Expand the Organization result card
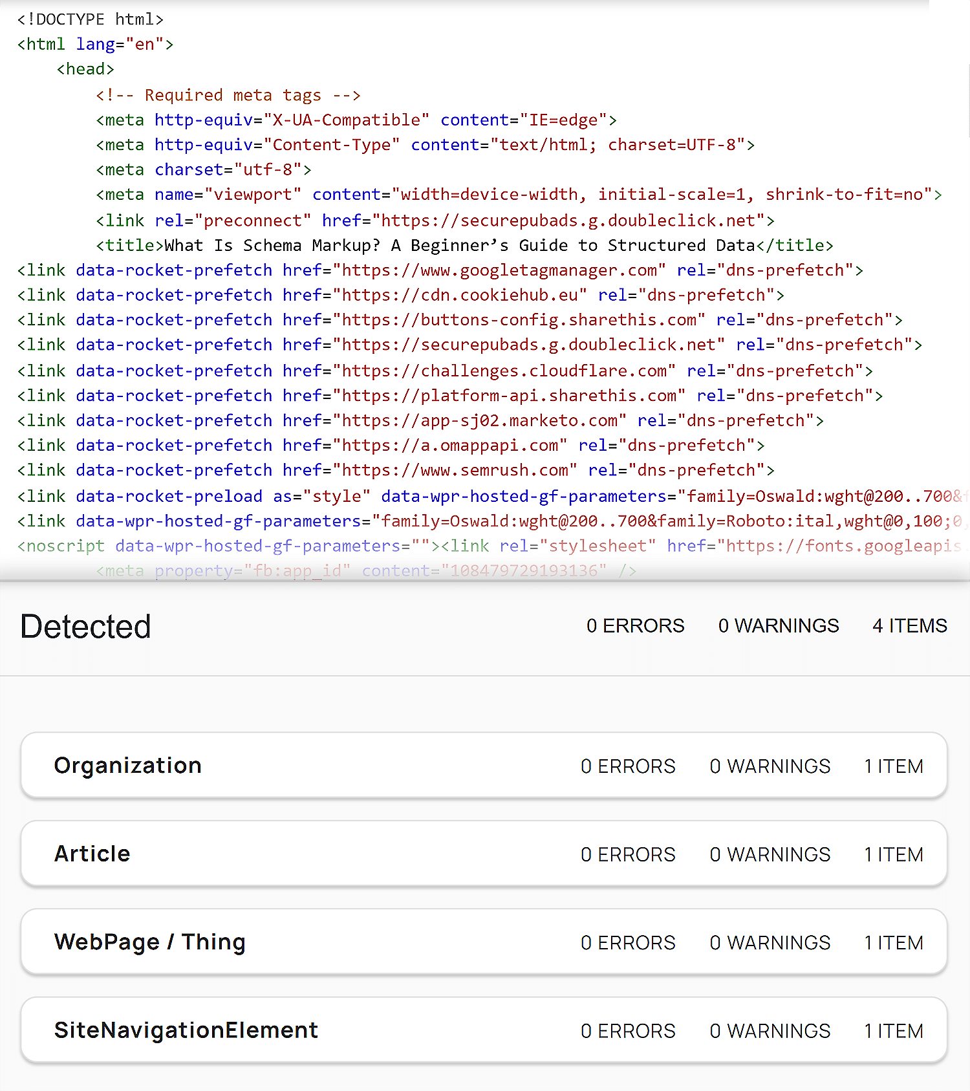This screenshot has width=970, height=1091. 484,765
